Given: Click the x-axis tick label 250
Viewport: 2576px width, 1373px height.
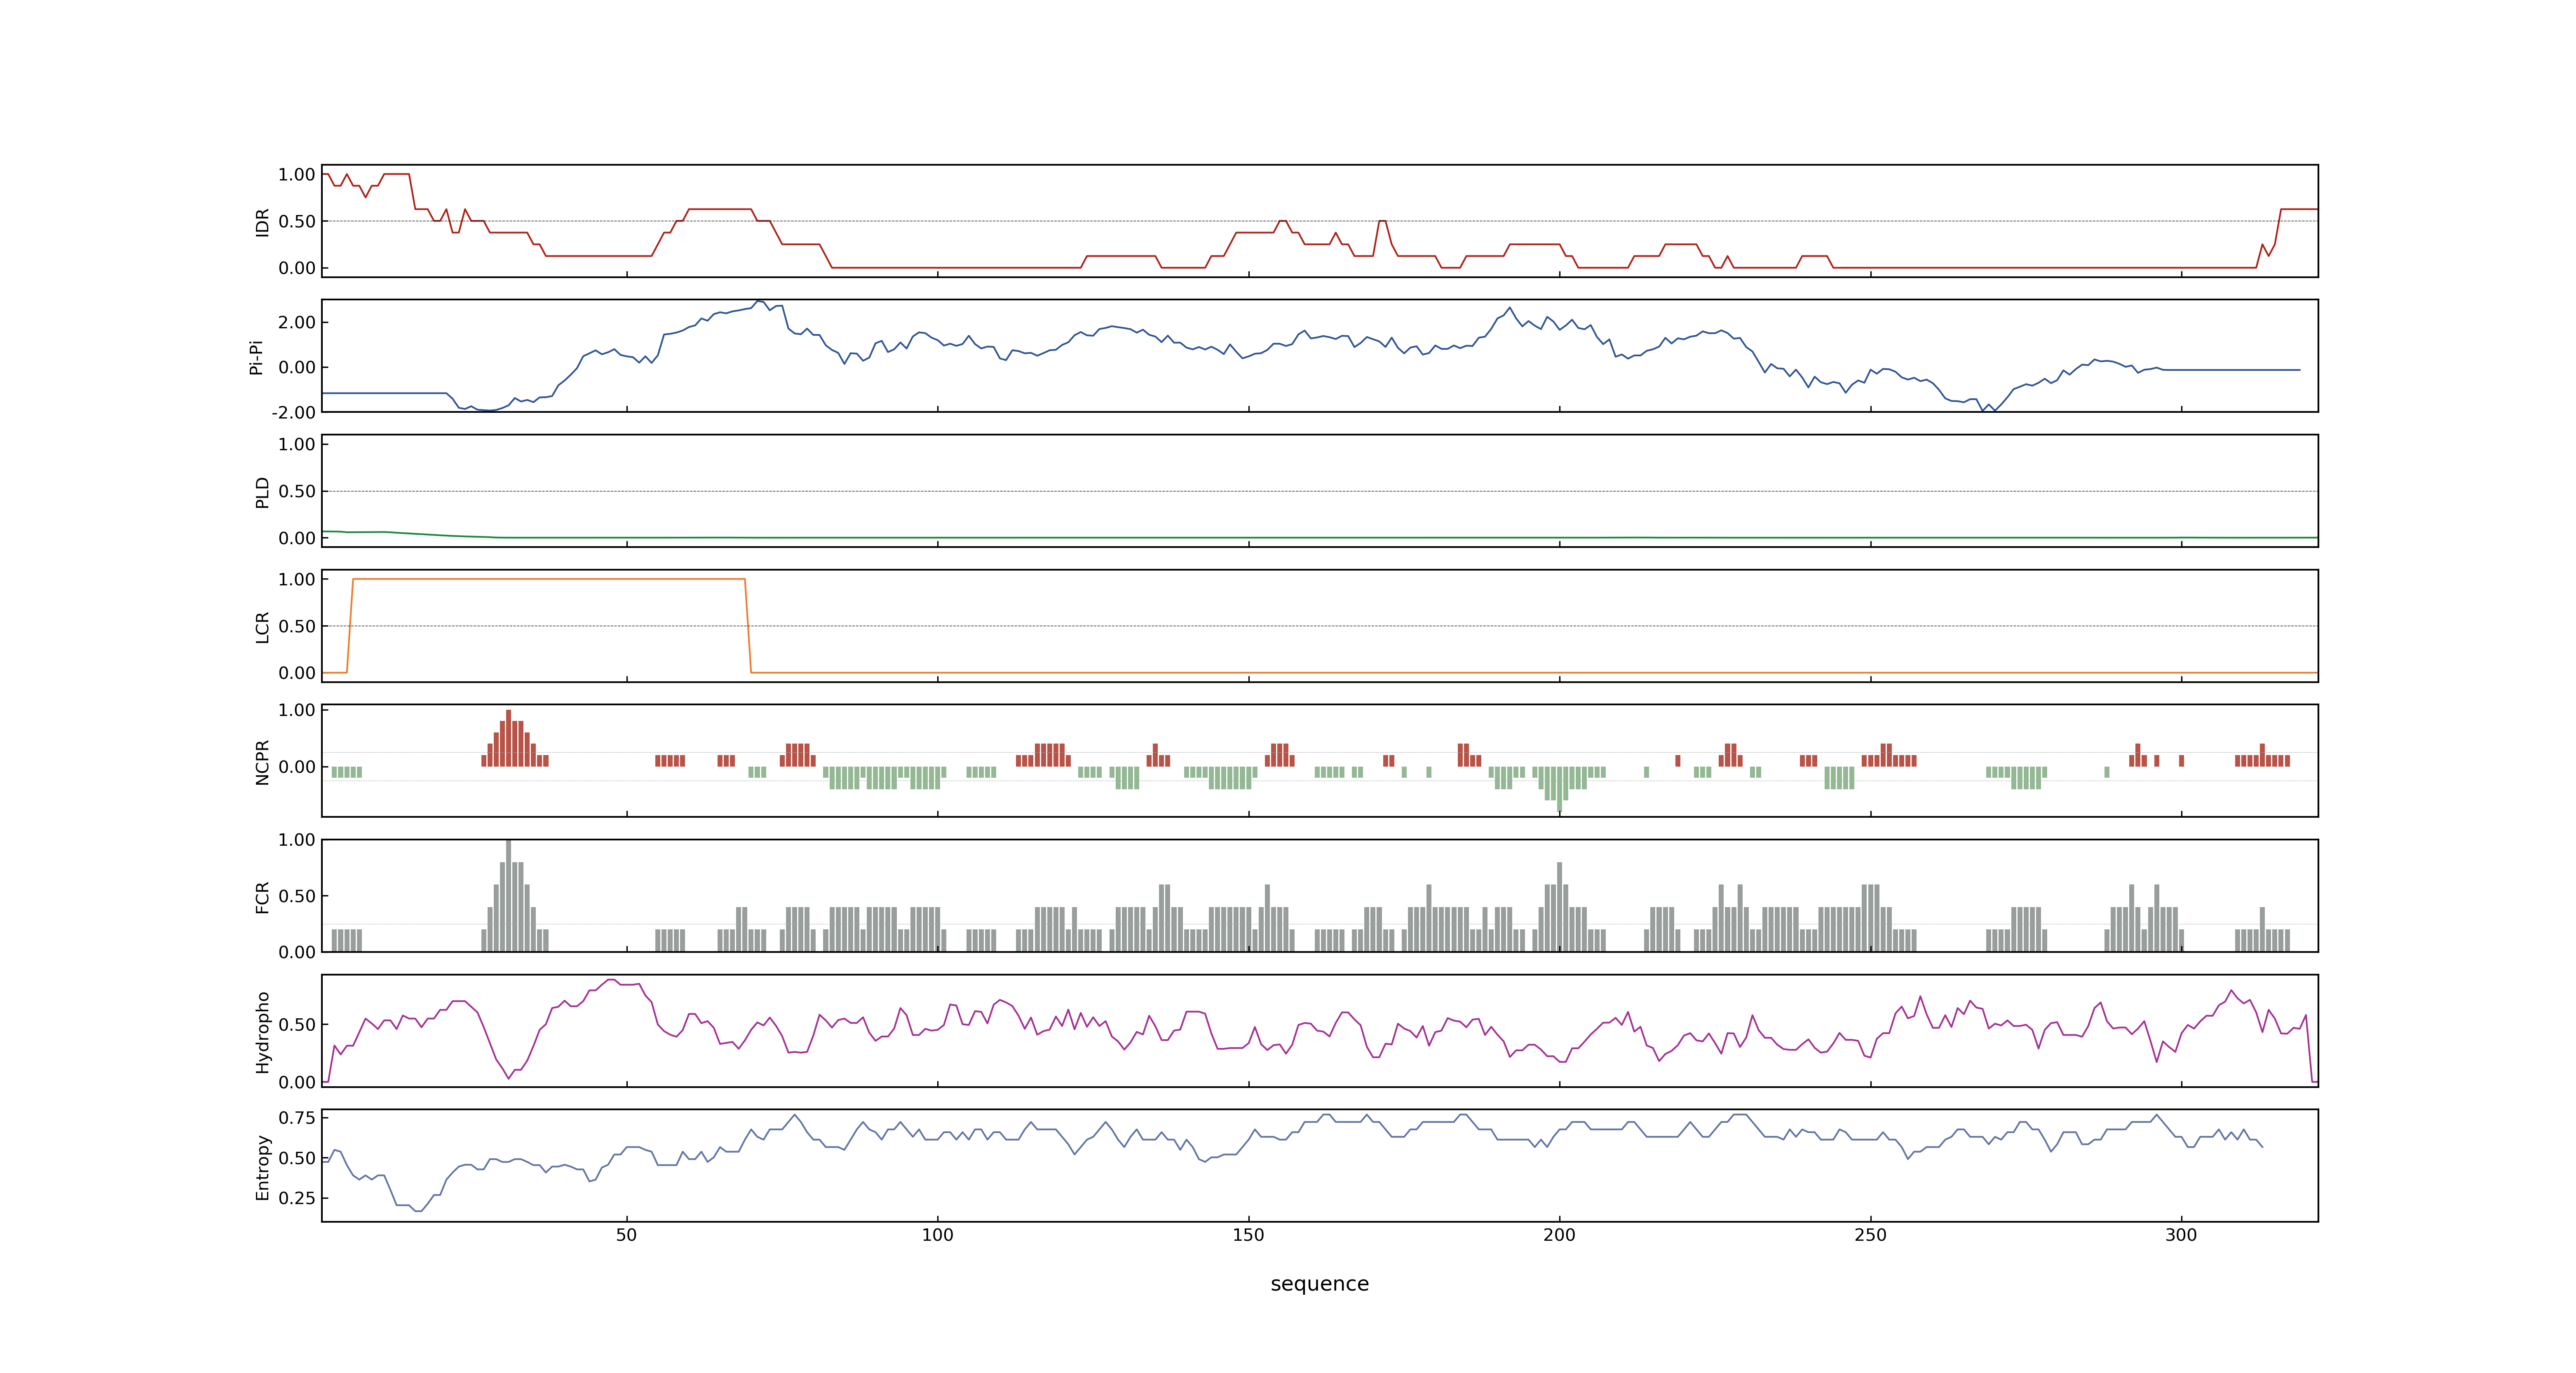Looking at the screenshot, I should [x=1870, y=1235].
